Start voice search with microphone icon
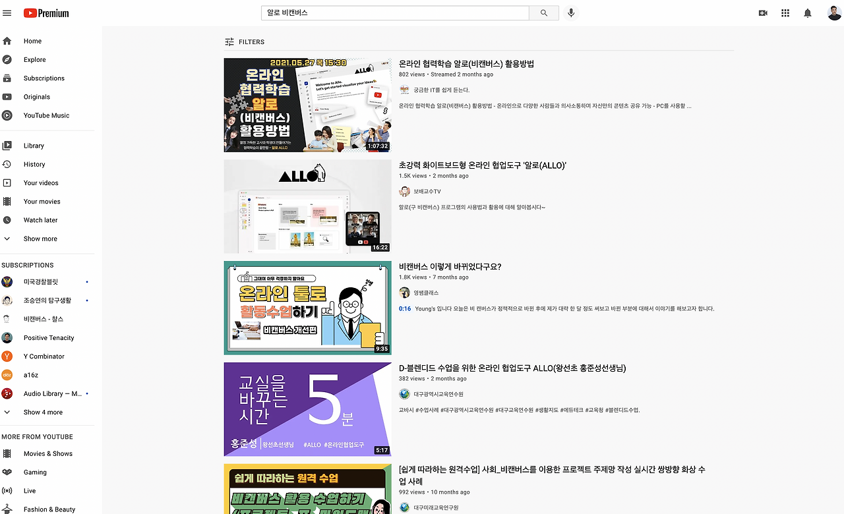The height and width of the screenshot is (514, 844). coord(571,13)
